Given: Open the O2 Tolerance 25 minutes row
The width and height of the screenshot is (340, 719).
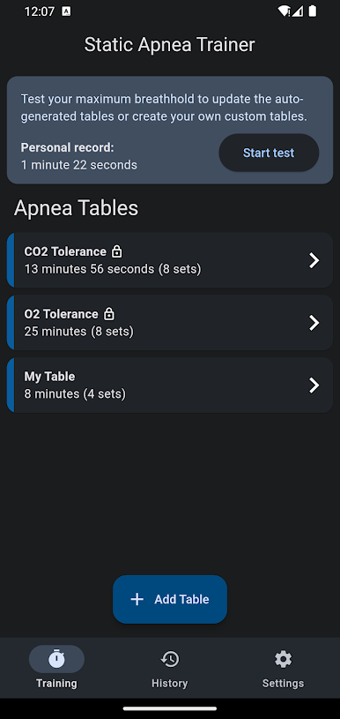Looking at the screenshot, I should [170, 323].
